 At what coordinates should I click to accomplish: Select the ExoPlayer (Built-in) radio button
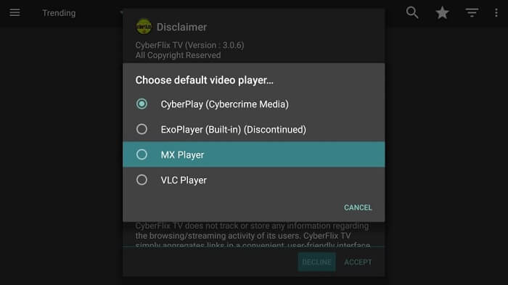(142, 129)
